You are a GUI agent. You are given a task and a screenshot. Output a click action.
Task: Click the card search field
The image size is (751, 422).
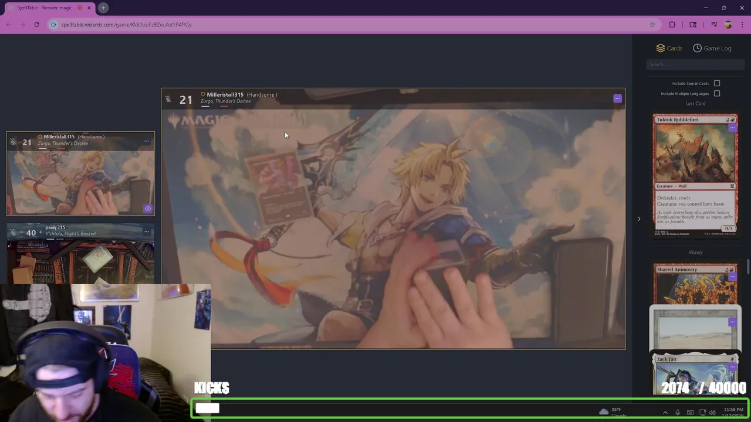[x=695, y=64]
